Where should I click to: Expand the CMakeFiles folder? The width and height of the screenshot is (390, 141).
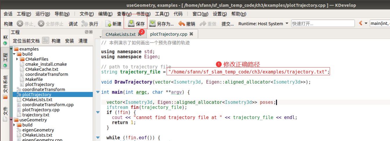coord(17,59)
